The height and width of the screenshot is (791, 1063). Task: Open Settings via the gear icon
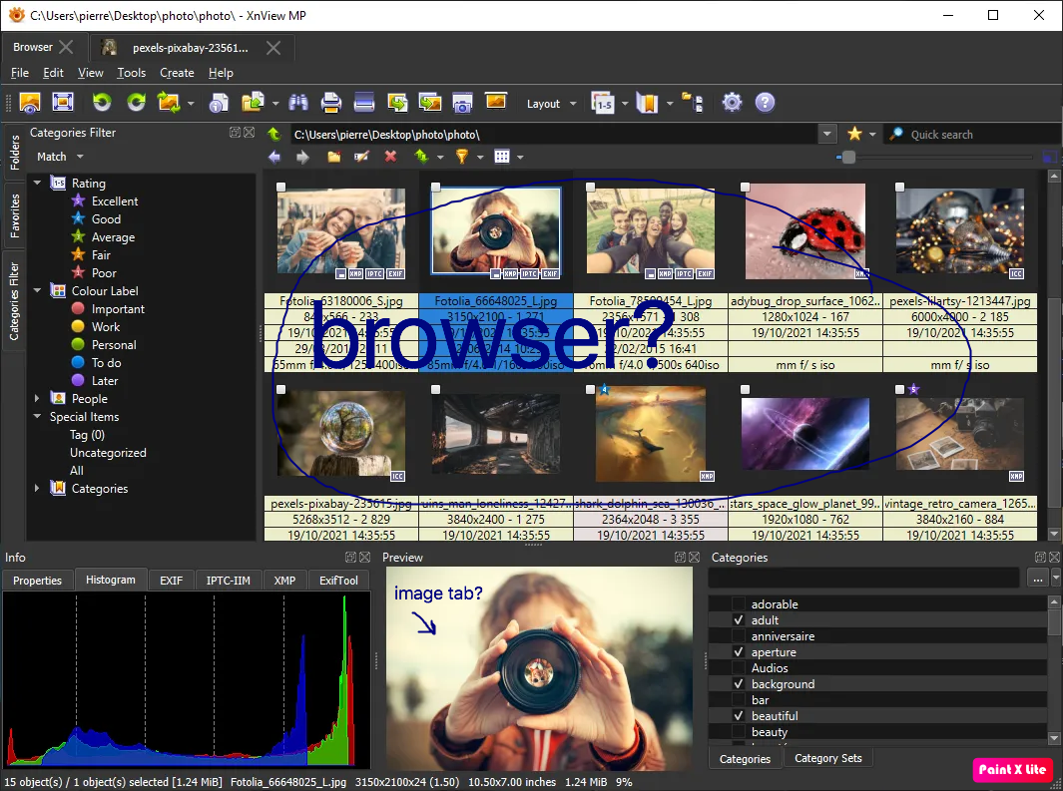coord(733,102)
